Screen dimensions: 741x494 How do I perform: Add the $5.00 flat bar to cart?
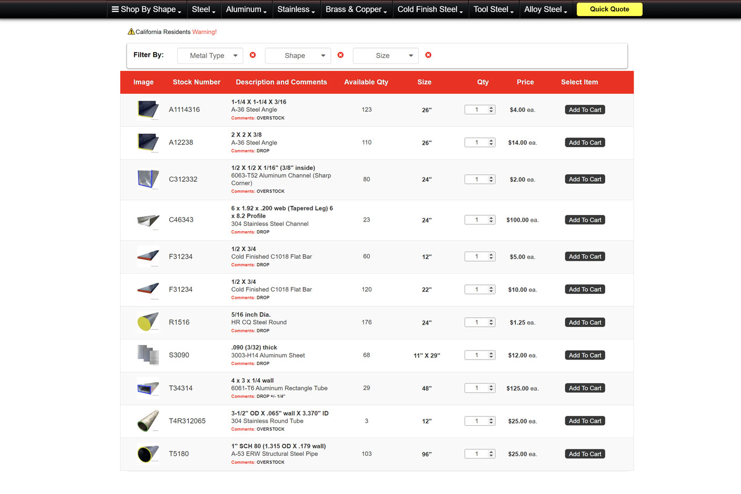point(585,256)
